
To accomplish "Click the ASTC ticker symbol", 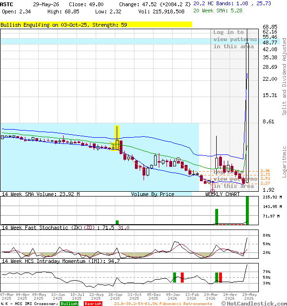I will point(6,4).
